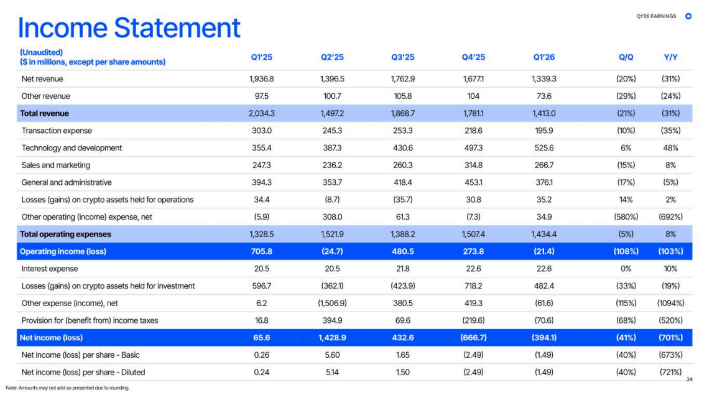Select the Q1'25 column header

click(x=262, y=57)
